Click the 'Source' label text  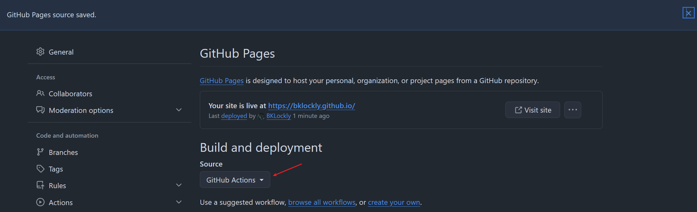[211, 164]
